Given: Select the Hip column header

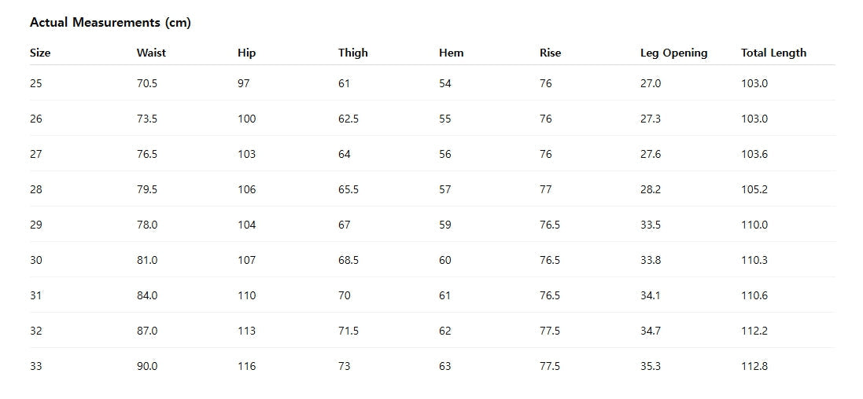Looking at the screenshot, I should [246, 53].
